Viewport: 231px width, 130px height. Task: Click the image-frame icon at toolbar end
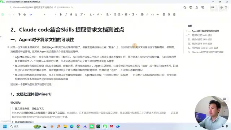point(174,14)
